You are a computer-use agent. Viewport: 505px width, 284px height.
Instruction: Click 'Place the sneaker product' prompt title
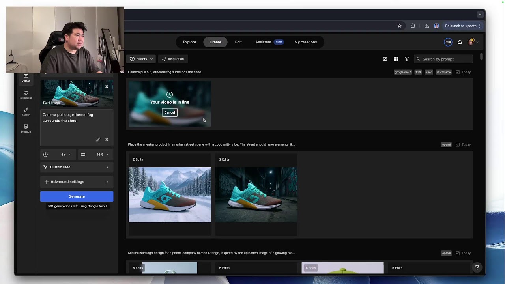coord(211,144)
